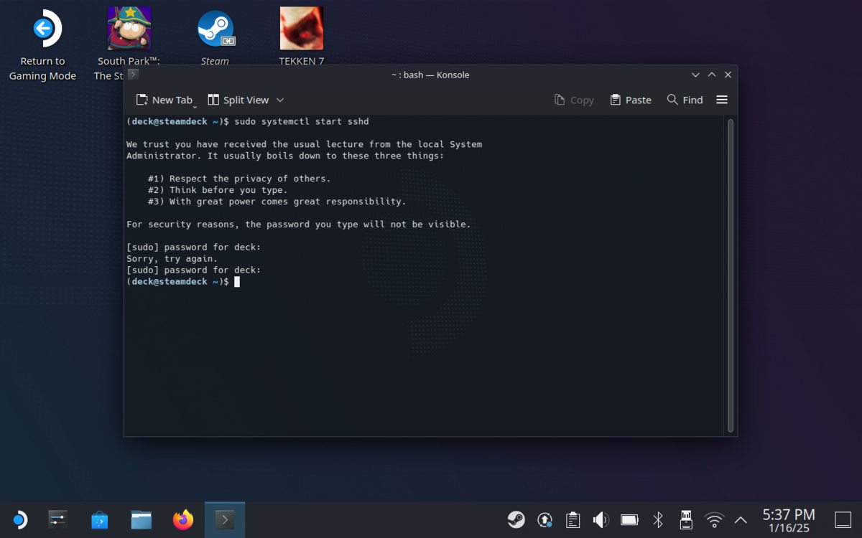Open the Wi-Fi network tray icon
The image size is (862, 538).
(714, 519)
